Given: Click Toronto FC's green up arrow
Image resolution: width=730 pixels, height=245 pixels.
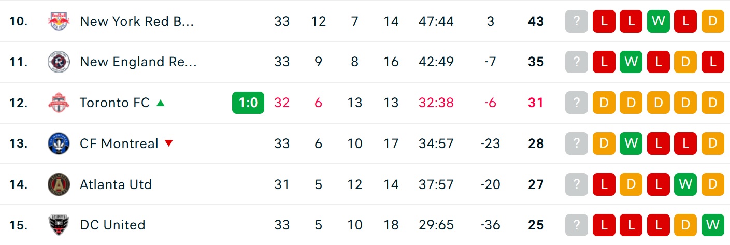Looking at the screenshot, I should pos(161,103).
